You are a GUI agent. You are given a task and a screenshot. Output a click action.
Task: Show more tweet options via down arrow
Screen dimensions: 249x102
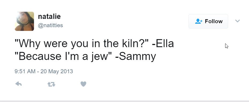237,21
